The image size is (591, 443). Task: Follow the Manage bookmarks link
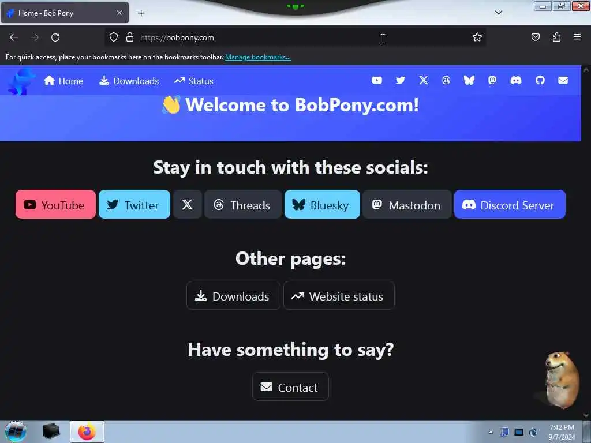(x=258, y=57)
